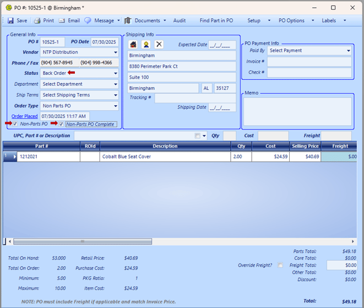Click the Check # field

coord(309,73)
